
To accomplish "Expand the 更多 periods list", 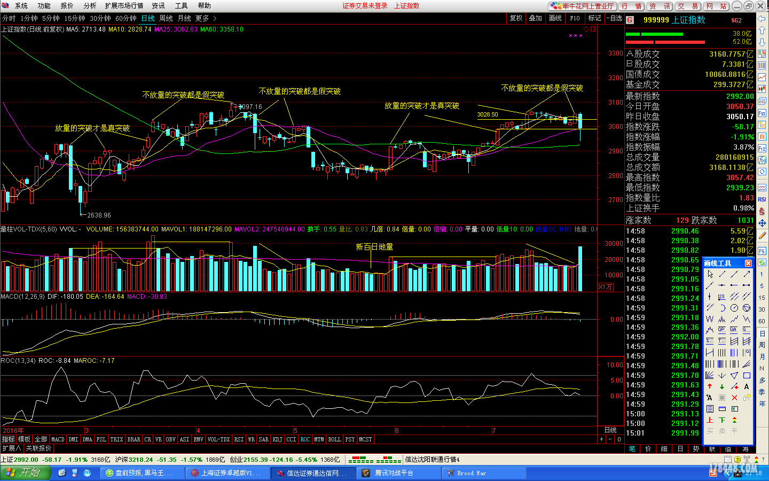I will [x=206, y=18].
